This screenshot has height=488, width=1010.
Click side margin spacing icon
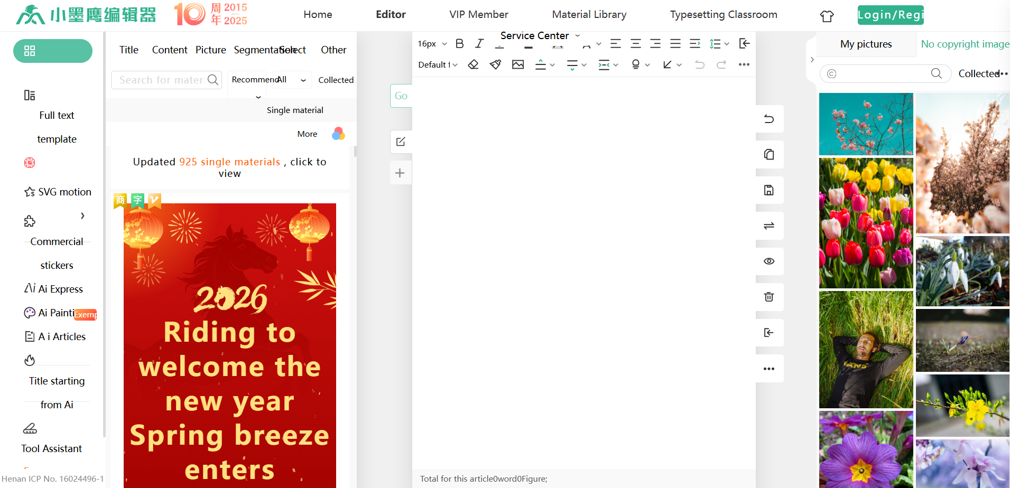point(604,65)
